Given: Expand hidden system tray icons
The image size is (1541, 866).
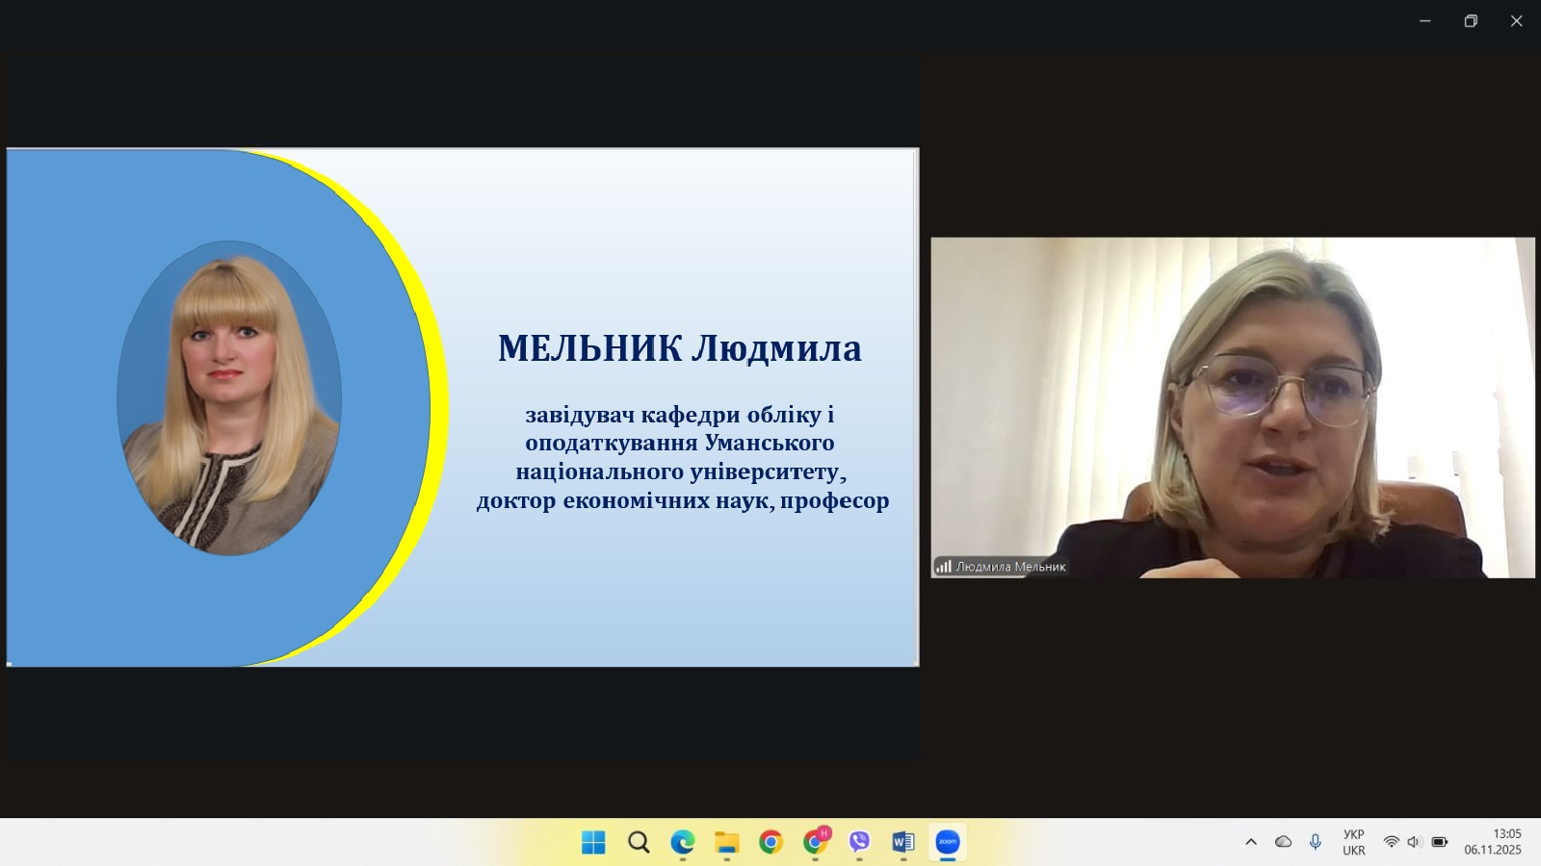Looking at the screenshot, I should pyautogui.click(x=1251, y=843).
